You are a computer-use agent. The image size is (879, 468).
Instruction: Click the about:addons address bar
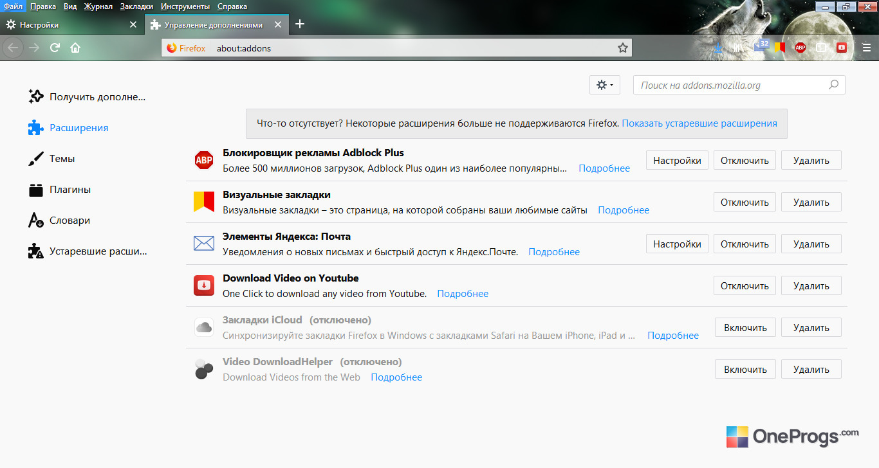tap(396, 48)
